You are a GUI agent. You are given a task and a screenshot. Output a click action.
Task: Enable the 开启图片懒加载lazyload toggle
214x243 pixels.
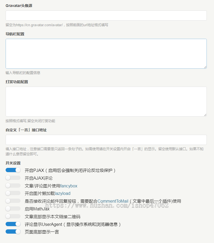(x=13, y=193)
